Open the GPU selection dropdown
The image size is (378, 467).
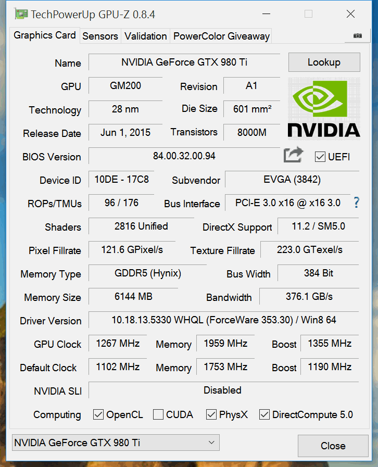pyautogui.click(x=116, y=443)
